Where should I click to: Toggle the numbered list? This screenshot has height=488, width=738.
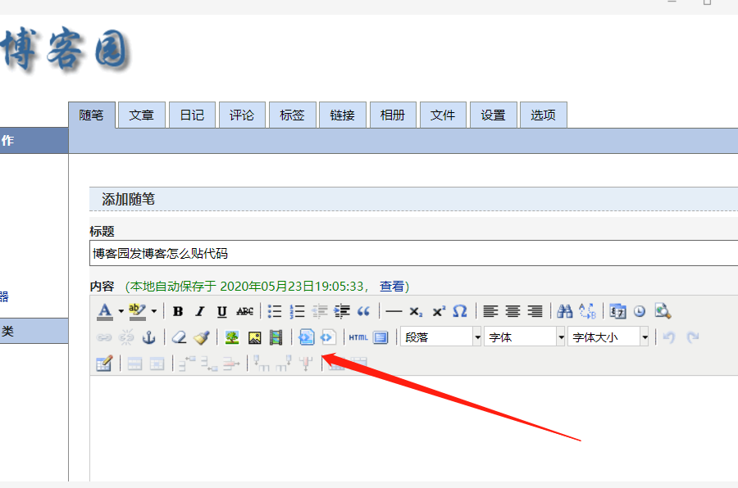coord(297,311)
